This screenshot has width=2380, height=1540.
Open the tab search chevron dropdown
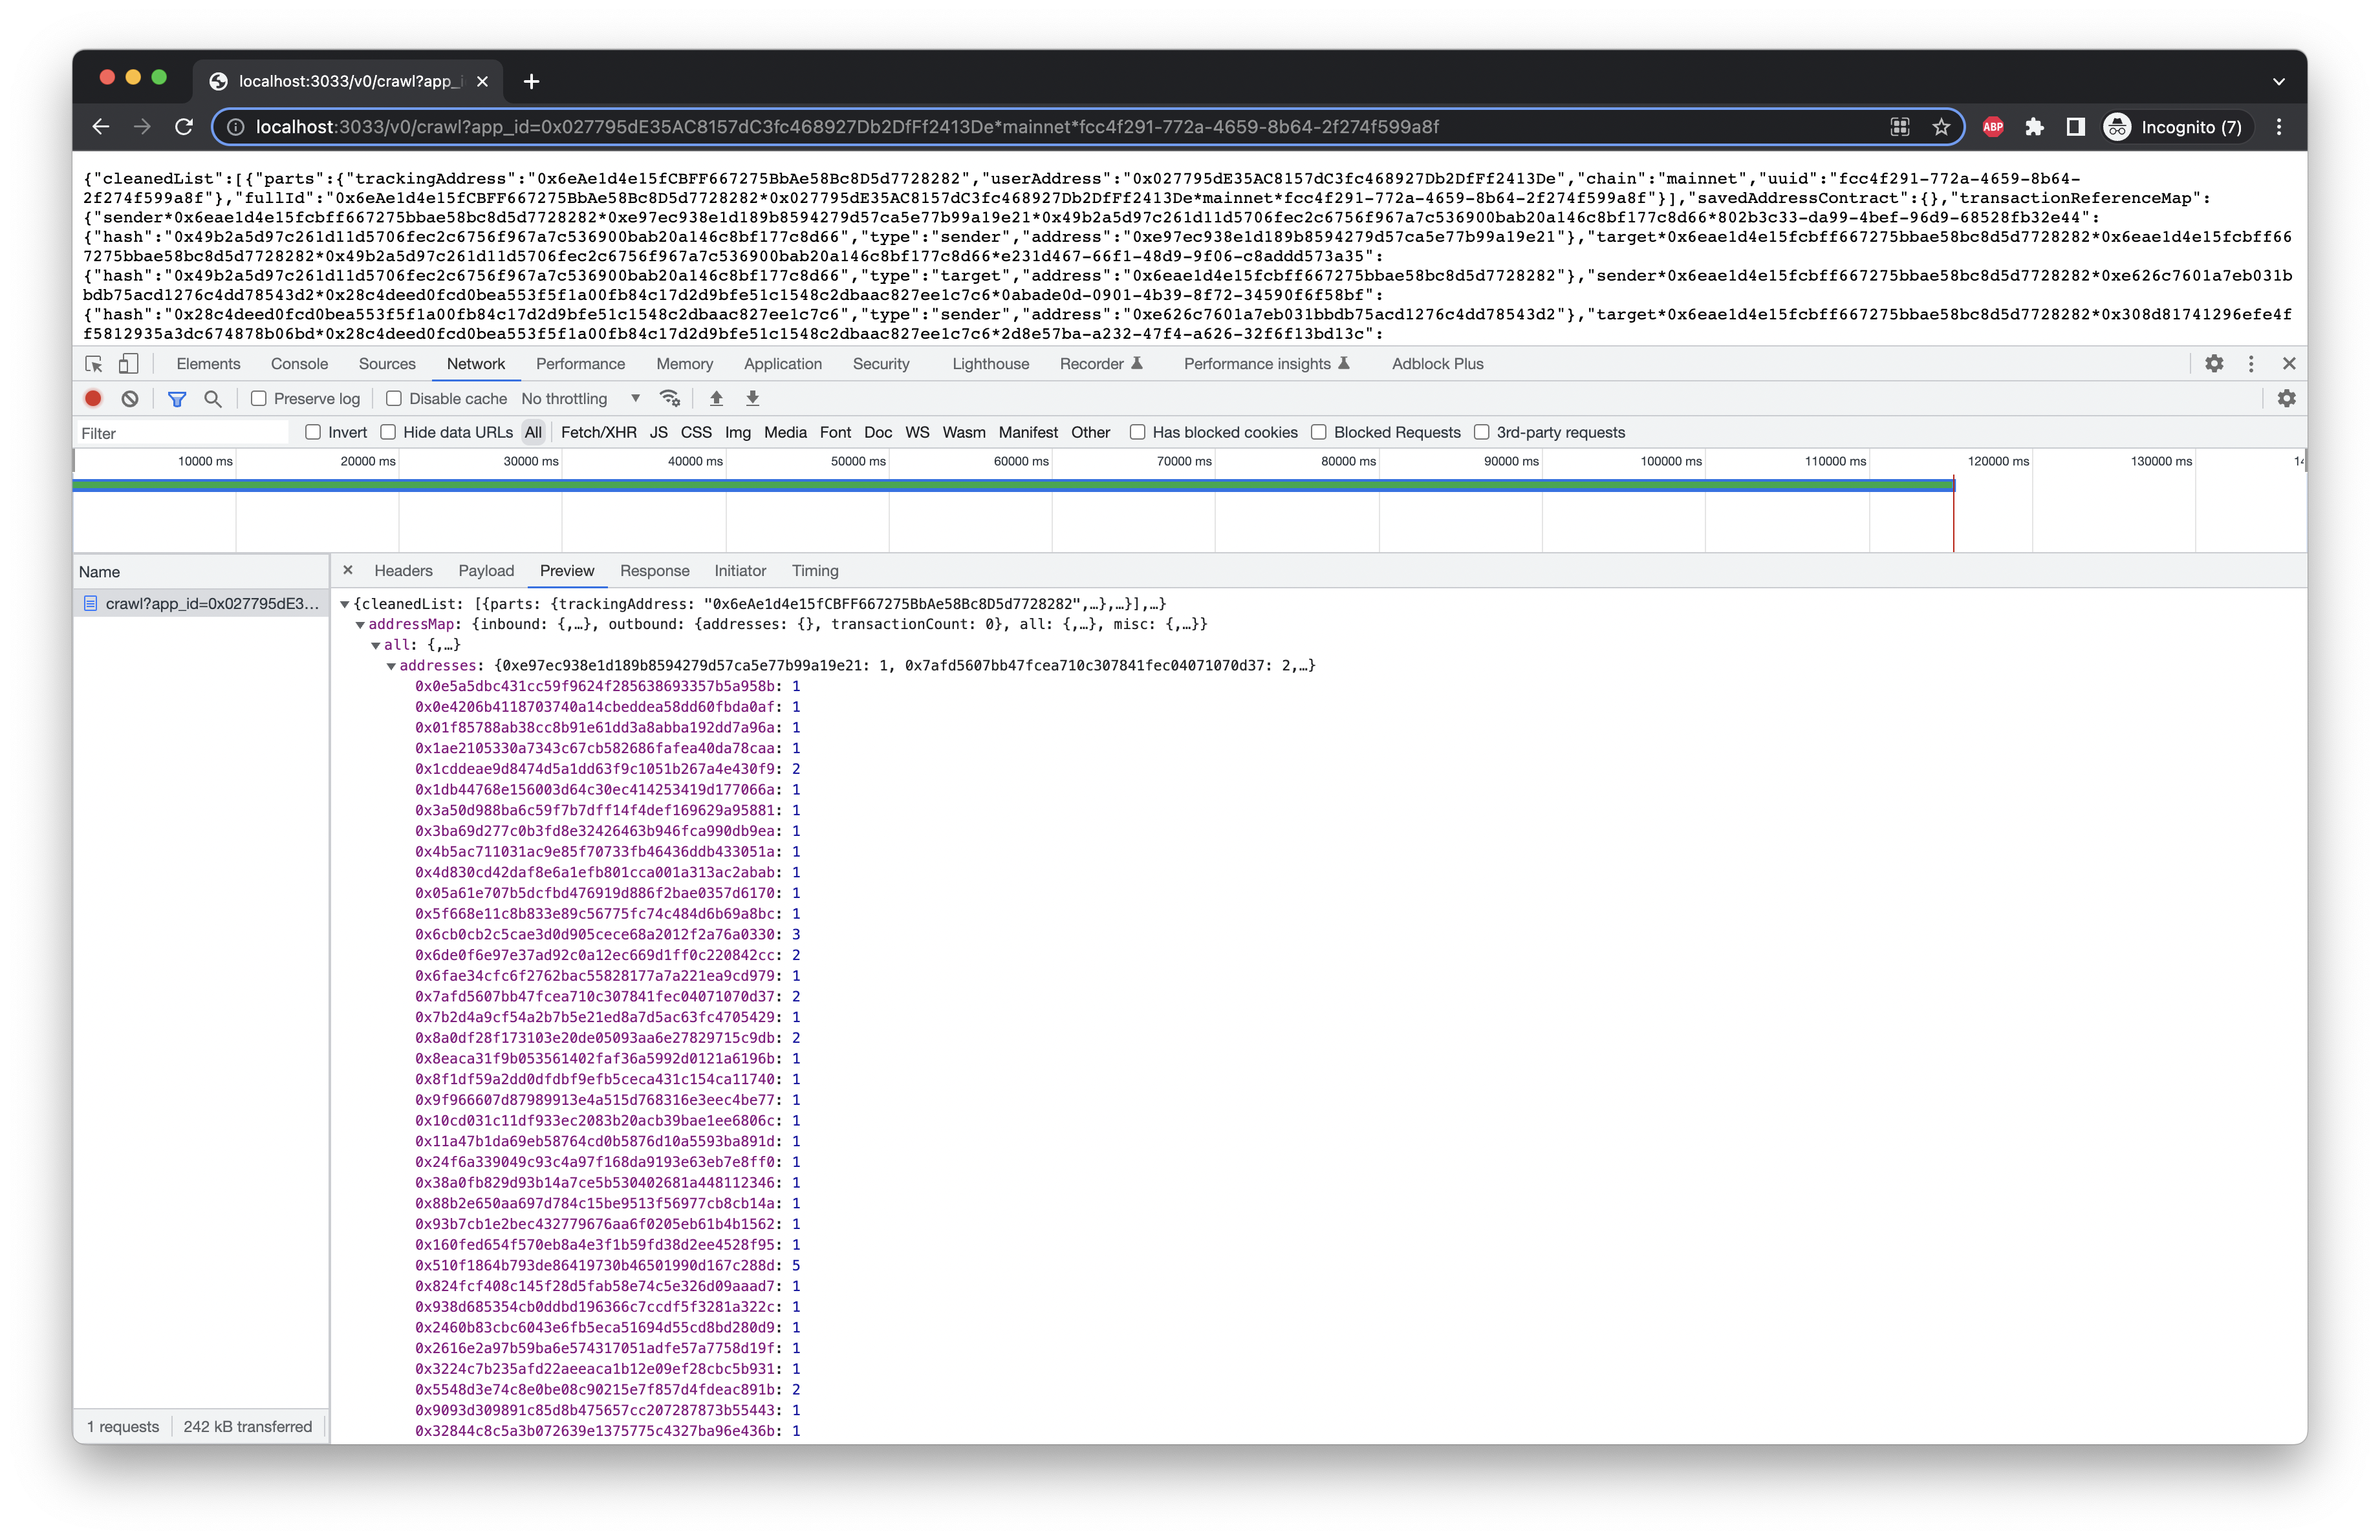(x=2279, y=81)
